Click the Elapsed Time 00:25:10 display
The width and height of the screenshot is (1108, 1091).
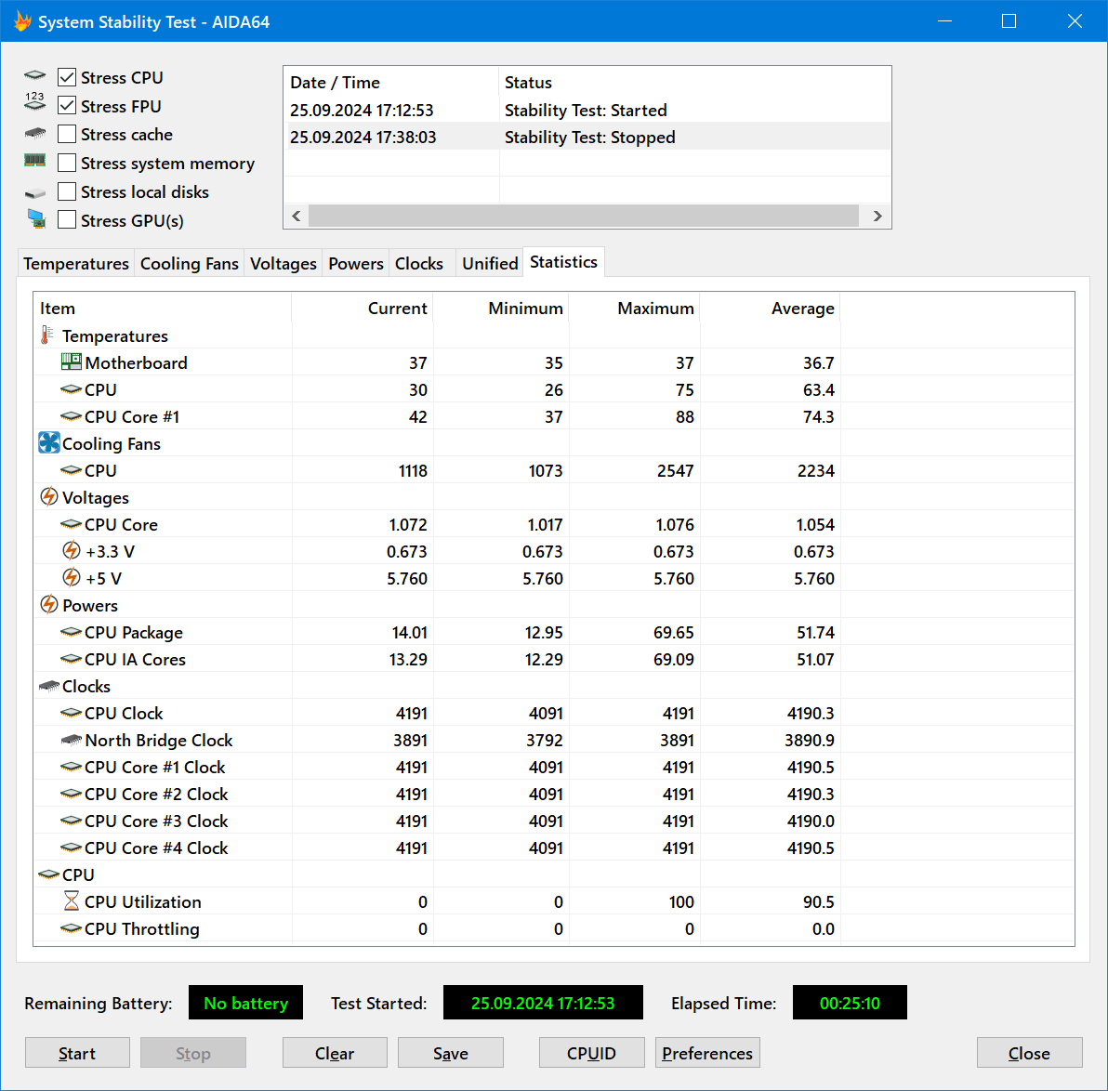point(850,1003)
